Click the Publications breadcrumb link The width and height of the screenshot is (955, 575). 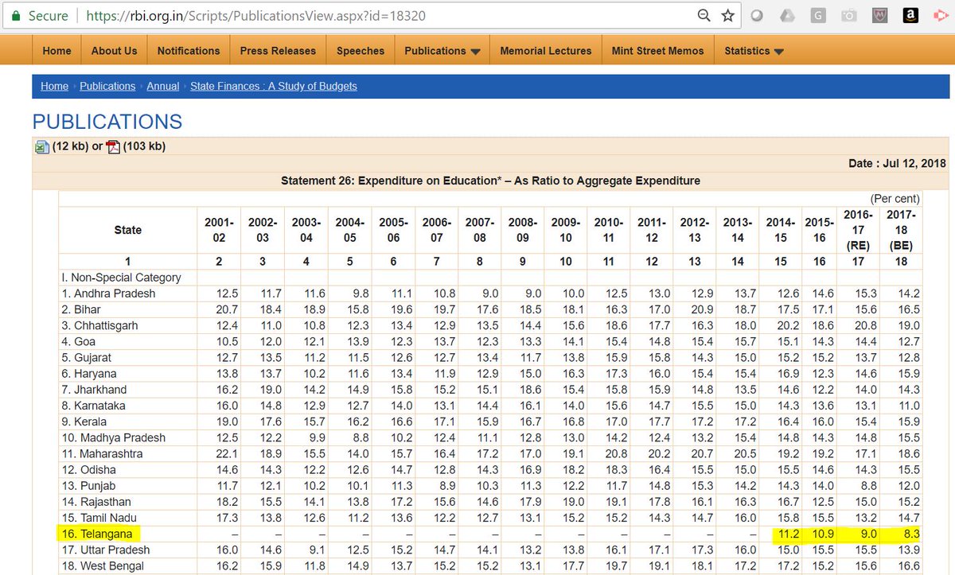tap(107, 86)
